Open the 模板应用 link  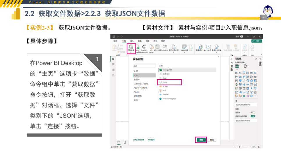[151, 140]
